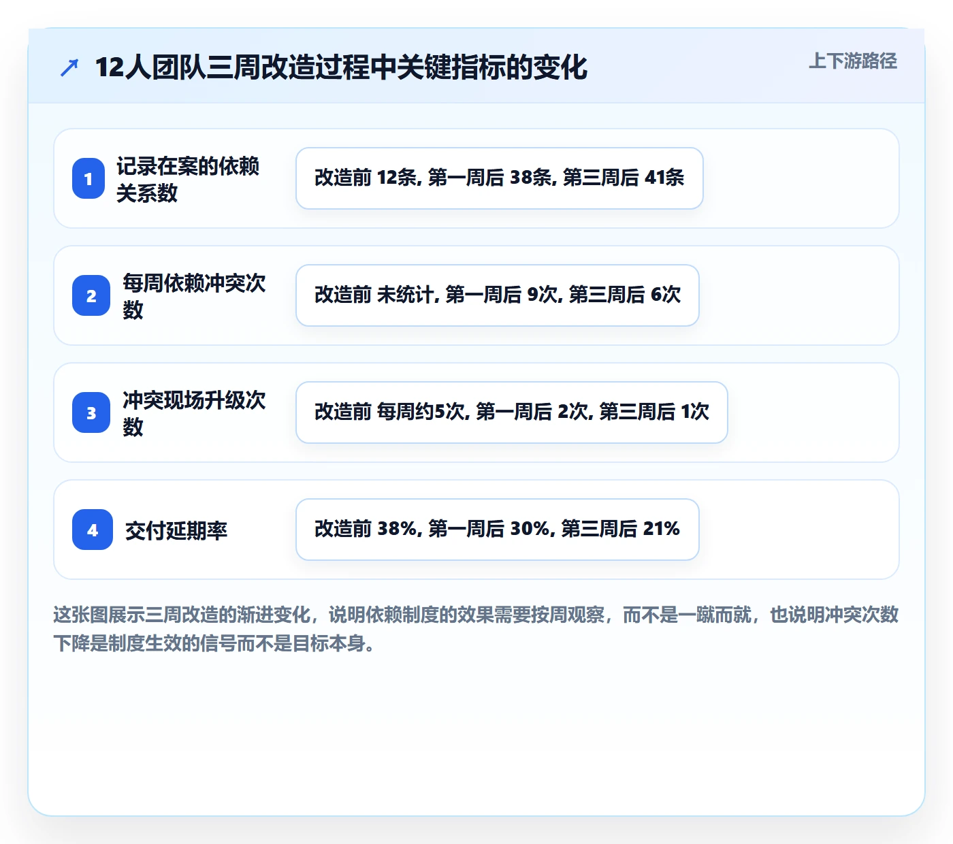Click the 上下游路径 label in header

pyautogui.click(x=852, y=61)
